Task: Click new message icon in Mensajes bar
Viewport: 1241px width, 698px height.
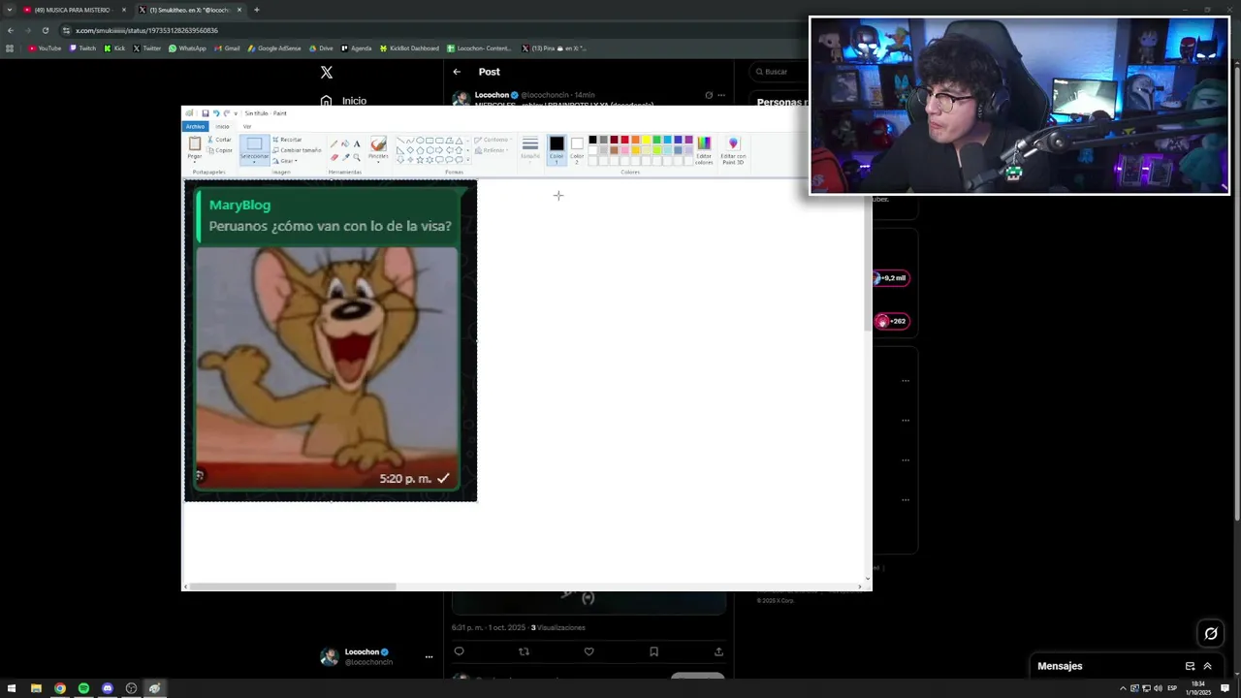Action: pyautogui.click(x=1190, y=666)
